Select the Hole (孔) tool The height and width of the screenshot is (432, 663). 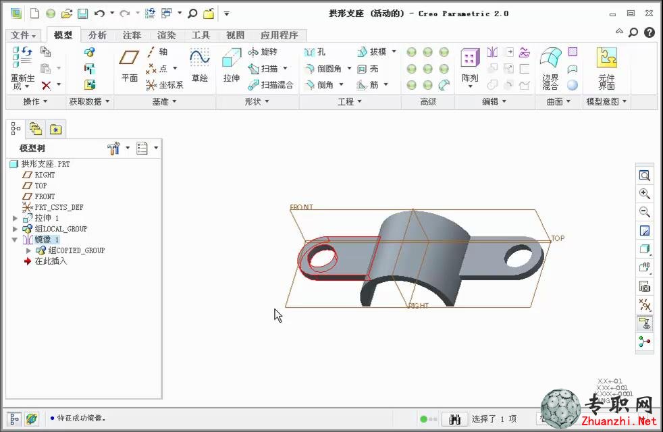pyautogui.click(x=315, y=52)
